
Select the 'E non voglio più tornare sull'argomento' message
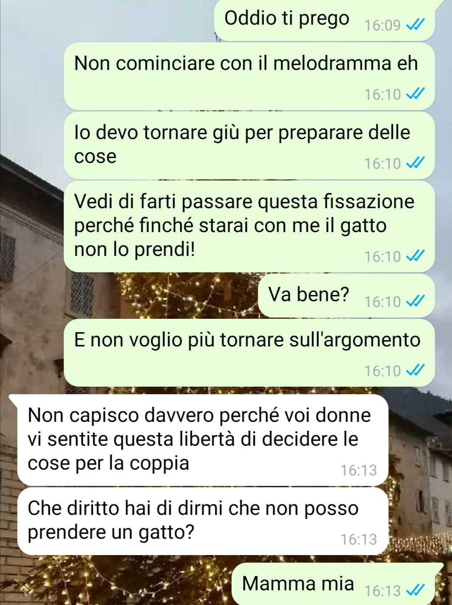(249, 353)
